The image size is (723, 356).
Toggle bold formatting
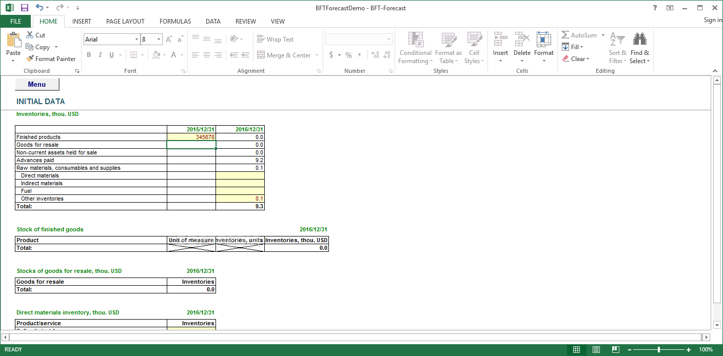pos(89,55)
